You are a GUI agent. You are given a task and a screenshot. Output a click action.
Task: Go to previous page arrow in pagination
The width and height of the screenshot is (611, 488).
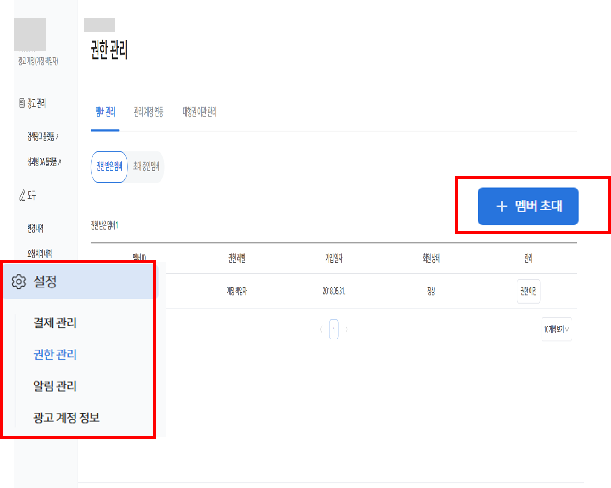tap(321, 329)
